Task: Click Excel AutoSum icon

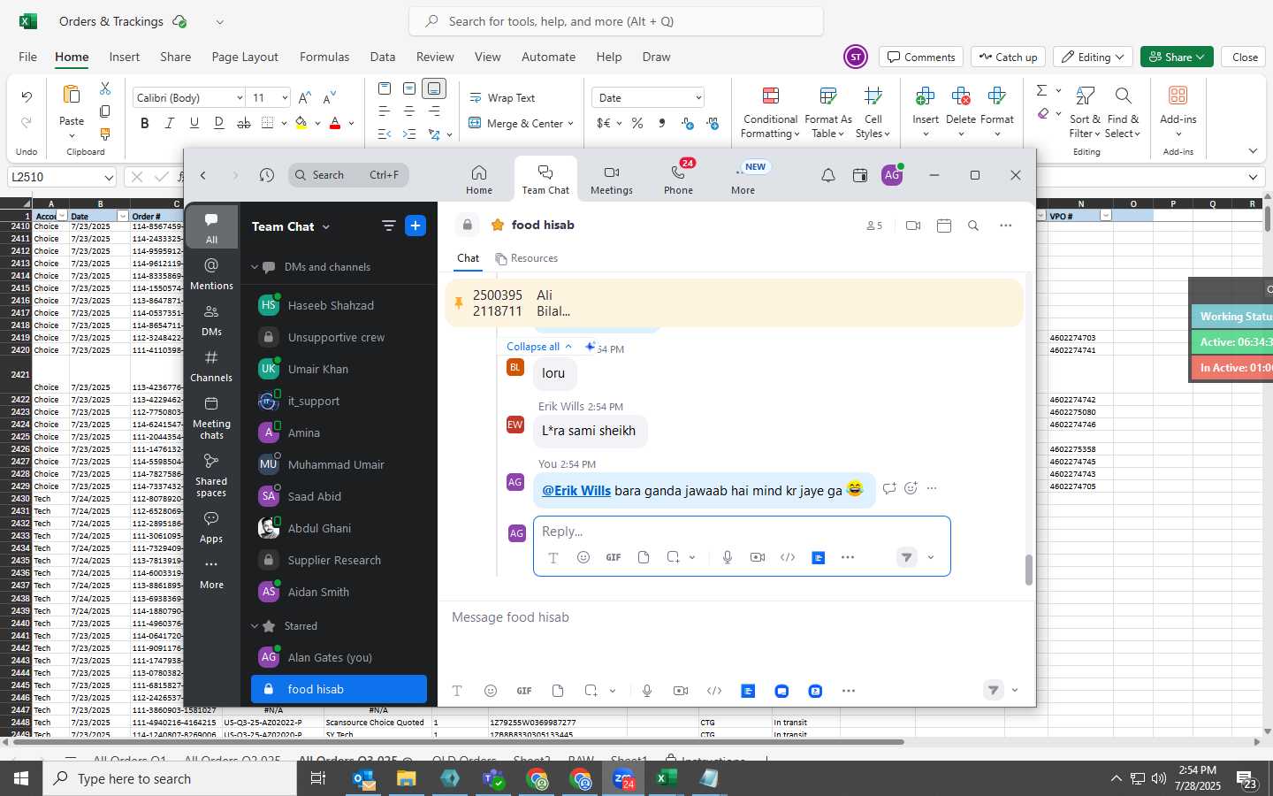Action: 1041,90
